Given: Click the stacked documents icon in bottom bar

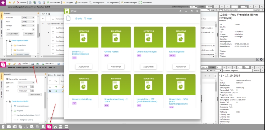Looking at the screenshot, I should (20, 127).
